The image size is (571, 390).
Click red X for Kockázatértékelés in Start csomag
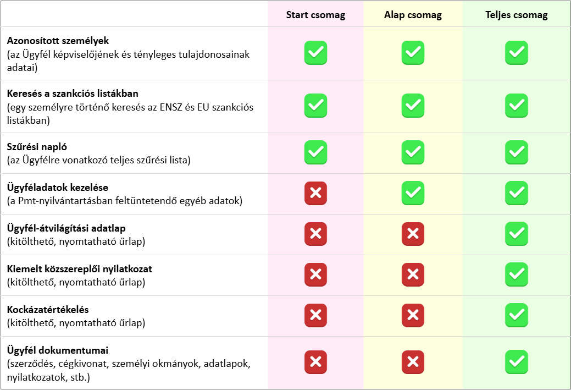(x=315, y=315)
